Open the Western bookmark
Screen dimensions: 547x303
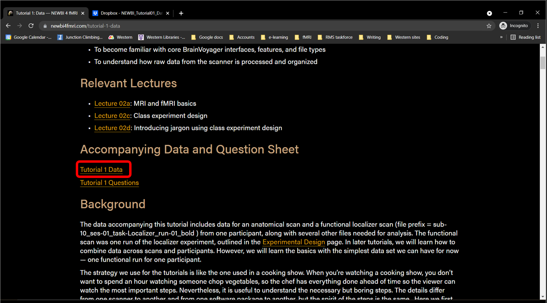pyautogui.click(x=120, y=37)
